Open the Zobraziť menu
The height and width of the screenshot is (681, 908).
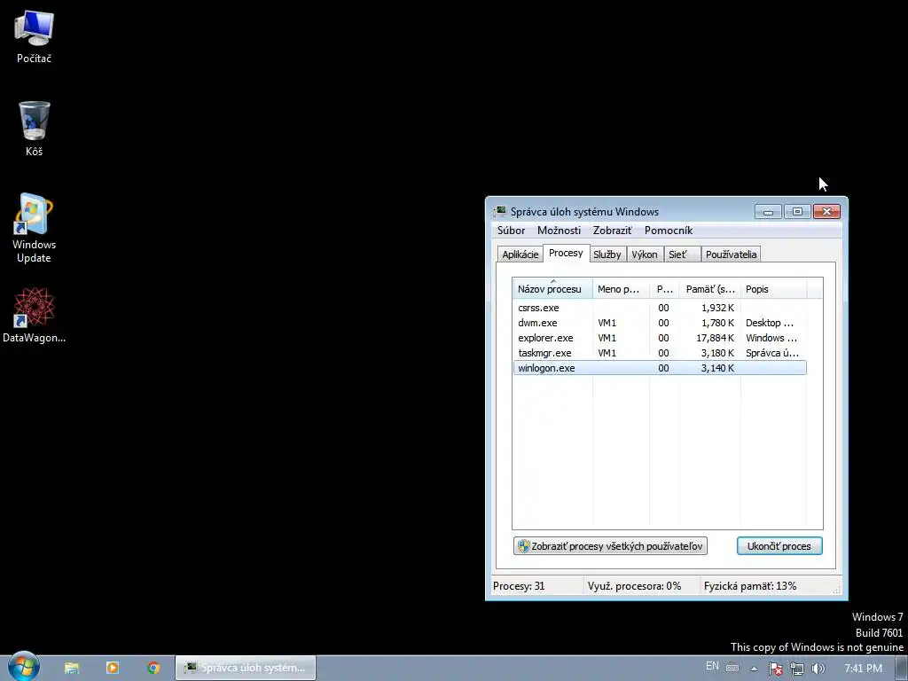click(x=612, y=231)
